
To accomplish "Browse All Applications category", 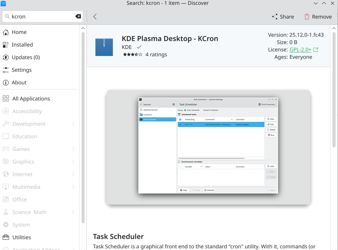I will pyautogui.click(x=31, y=99).
